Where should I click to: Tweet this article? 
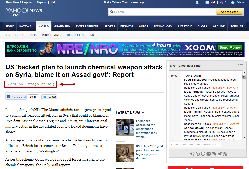coord(49,97)
